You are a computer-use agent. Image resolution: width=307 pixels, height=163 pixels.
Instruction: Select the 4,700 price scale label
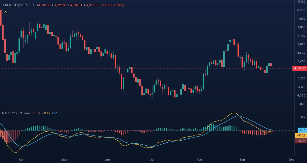point(302,36)
